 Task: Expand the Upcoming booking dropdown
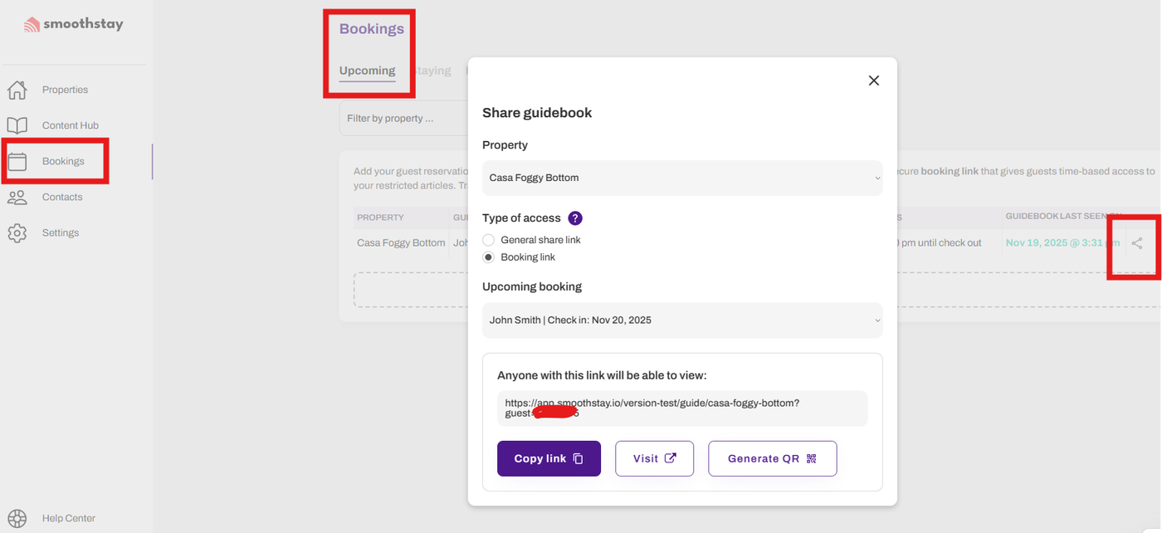click(681, 320)
